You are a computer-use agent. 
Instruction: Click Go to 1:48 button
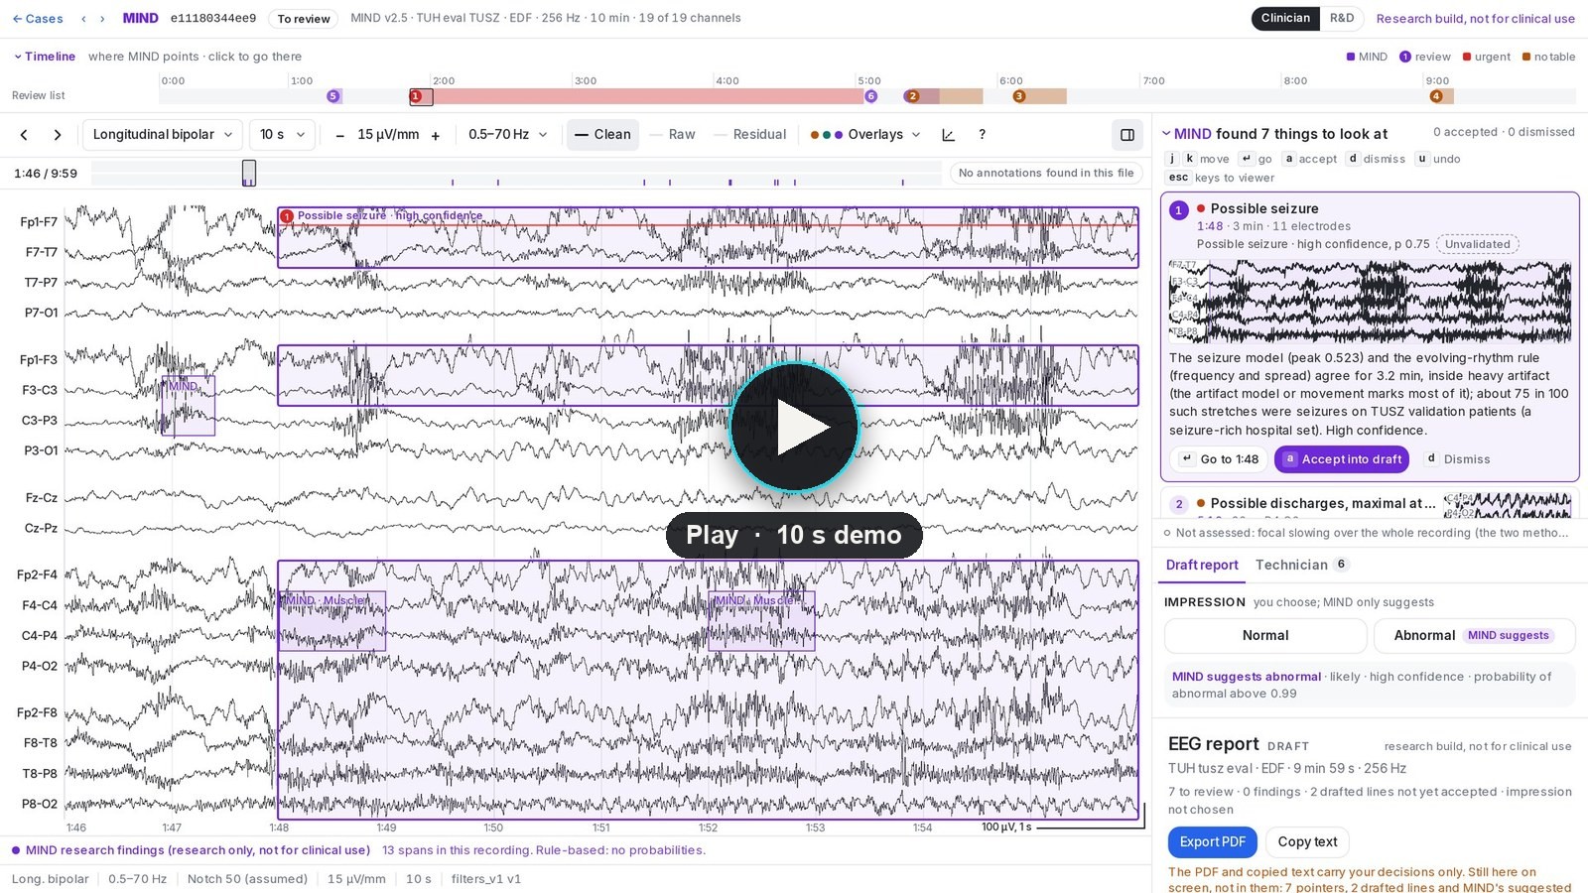(x=1220, y=459)
